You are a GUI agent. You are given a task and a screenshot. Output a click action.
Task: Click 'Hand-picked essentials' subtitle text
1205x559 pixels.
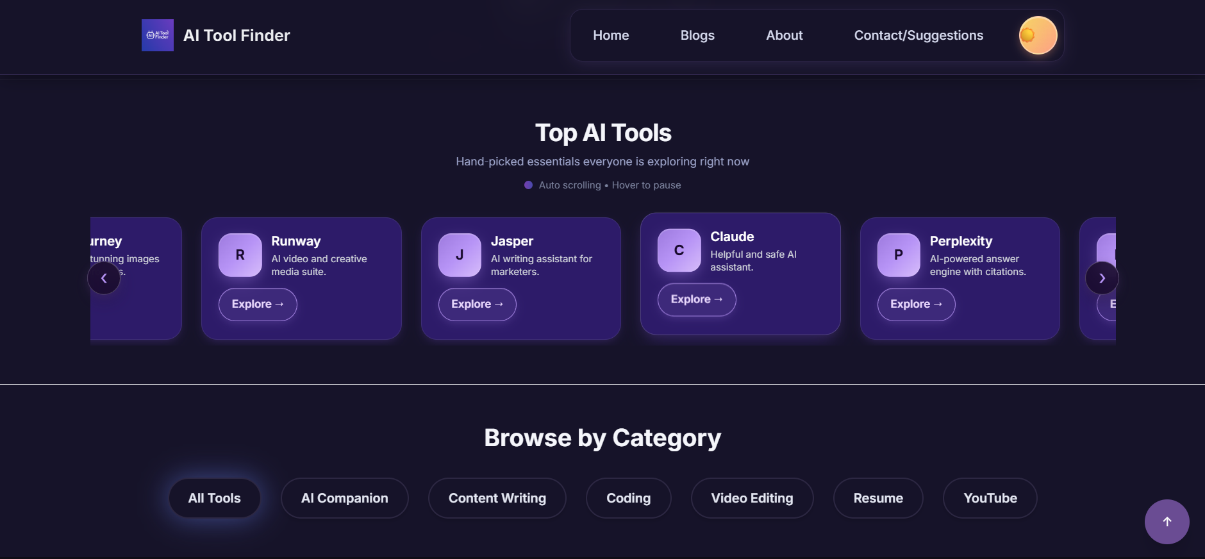click(602, 162)
